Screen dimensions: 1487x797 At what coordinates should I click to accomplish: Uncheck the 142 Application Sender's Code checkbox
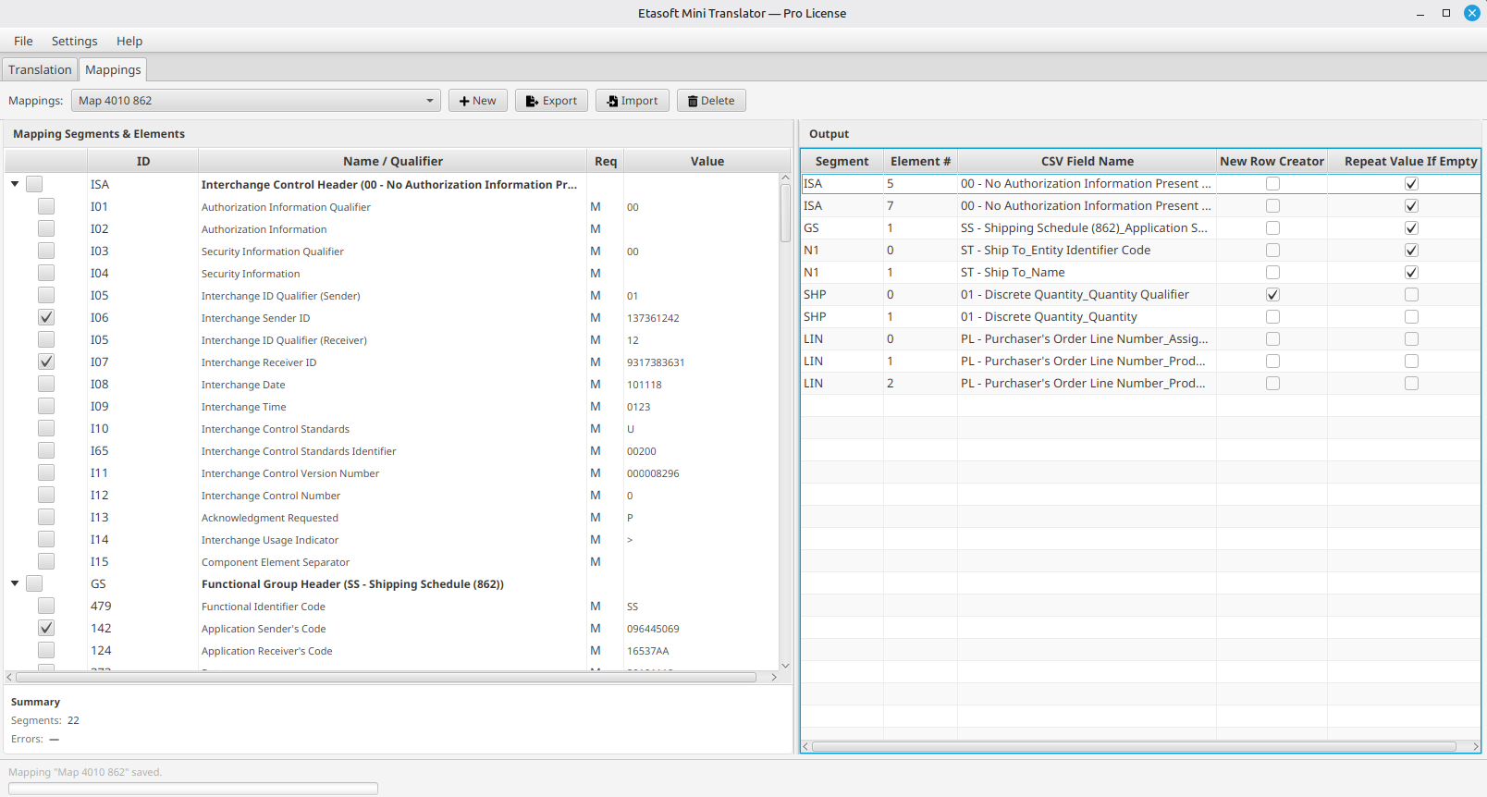point(46,628)
